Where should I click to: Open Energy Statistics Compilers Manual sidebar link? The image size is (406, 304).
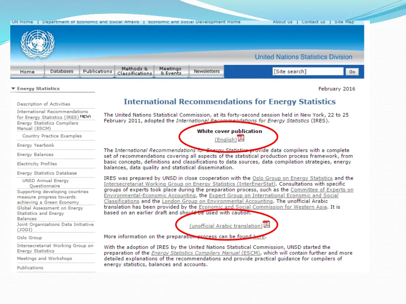tap(48, 125)
